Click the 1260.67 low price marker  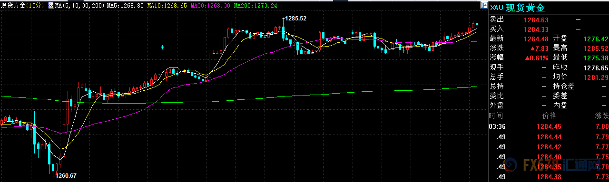(66, 176)
